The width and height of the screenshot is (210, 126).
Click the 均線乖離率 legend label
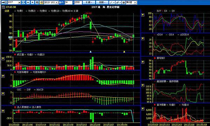pyautogui.click(x=23, y=72)
